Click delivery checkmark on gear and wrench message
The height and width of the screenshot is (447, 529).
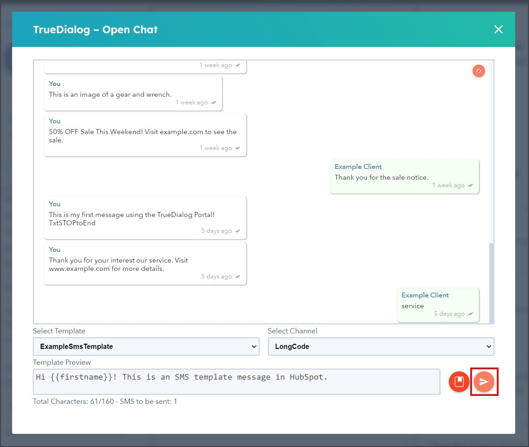tap(213, 103)
